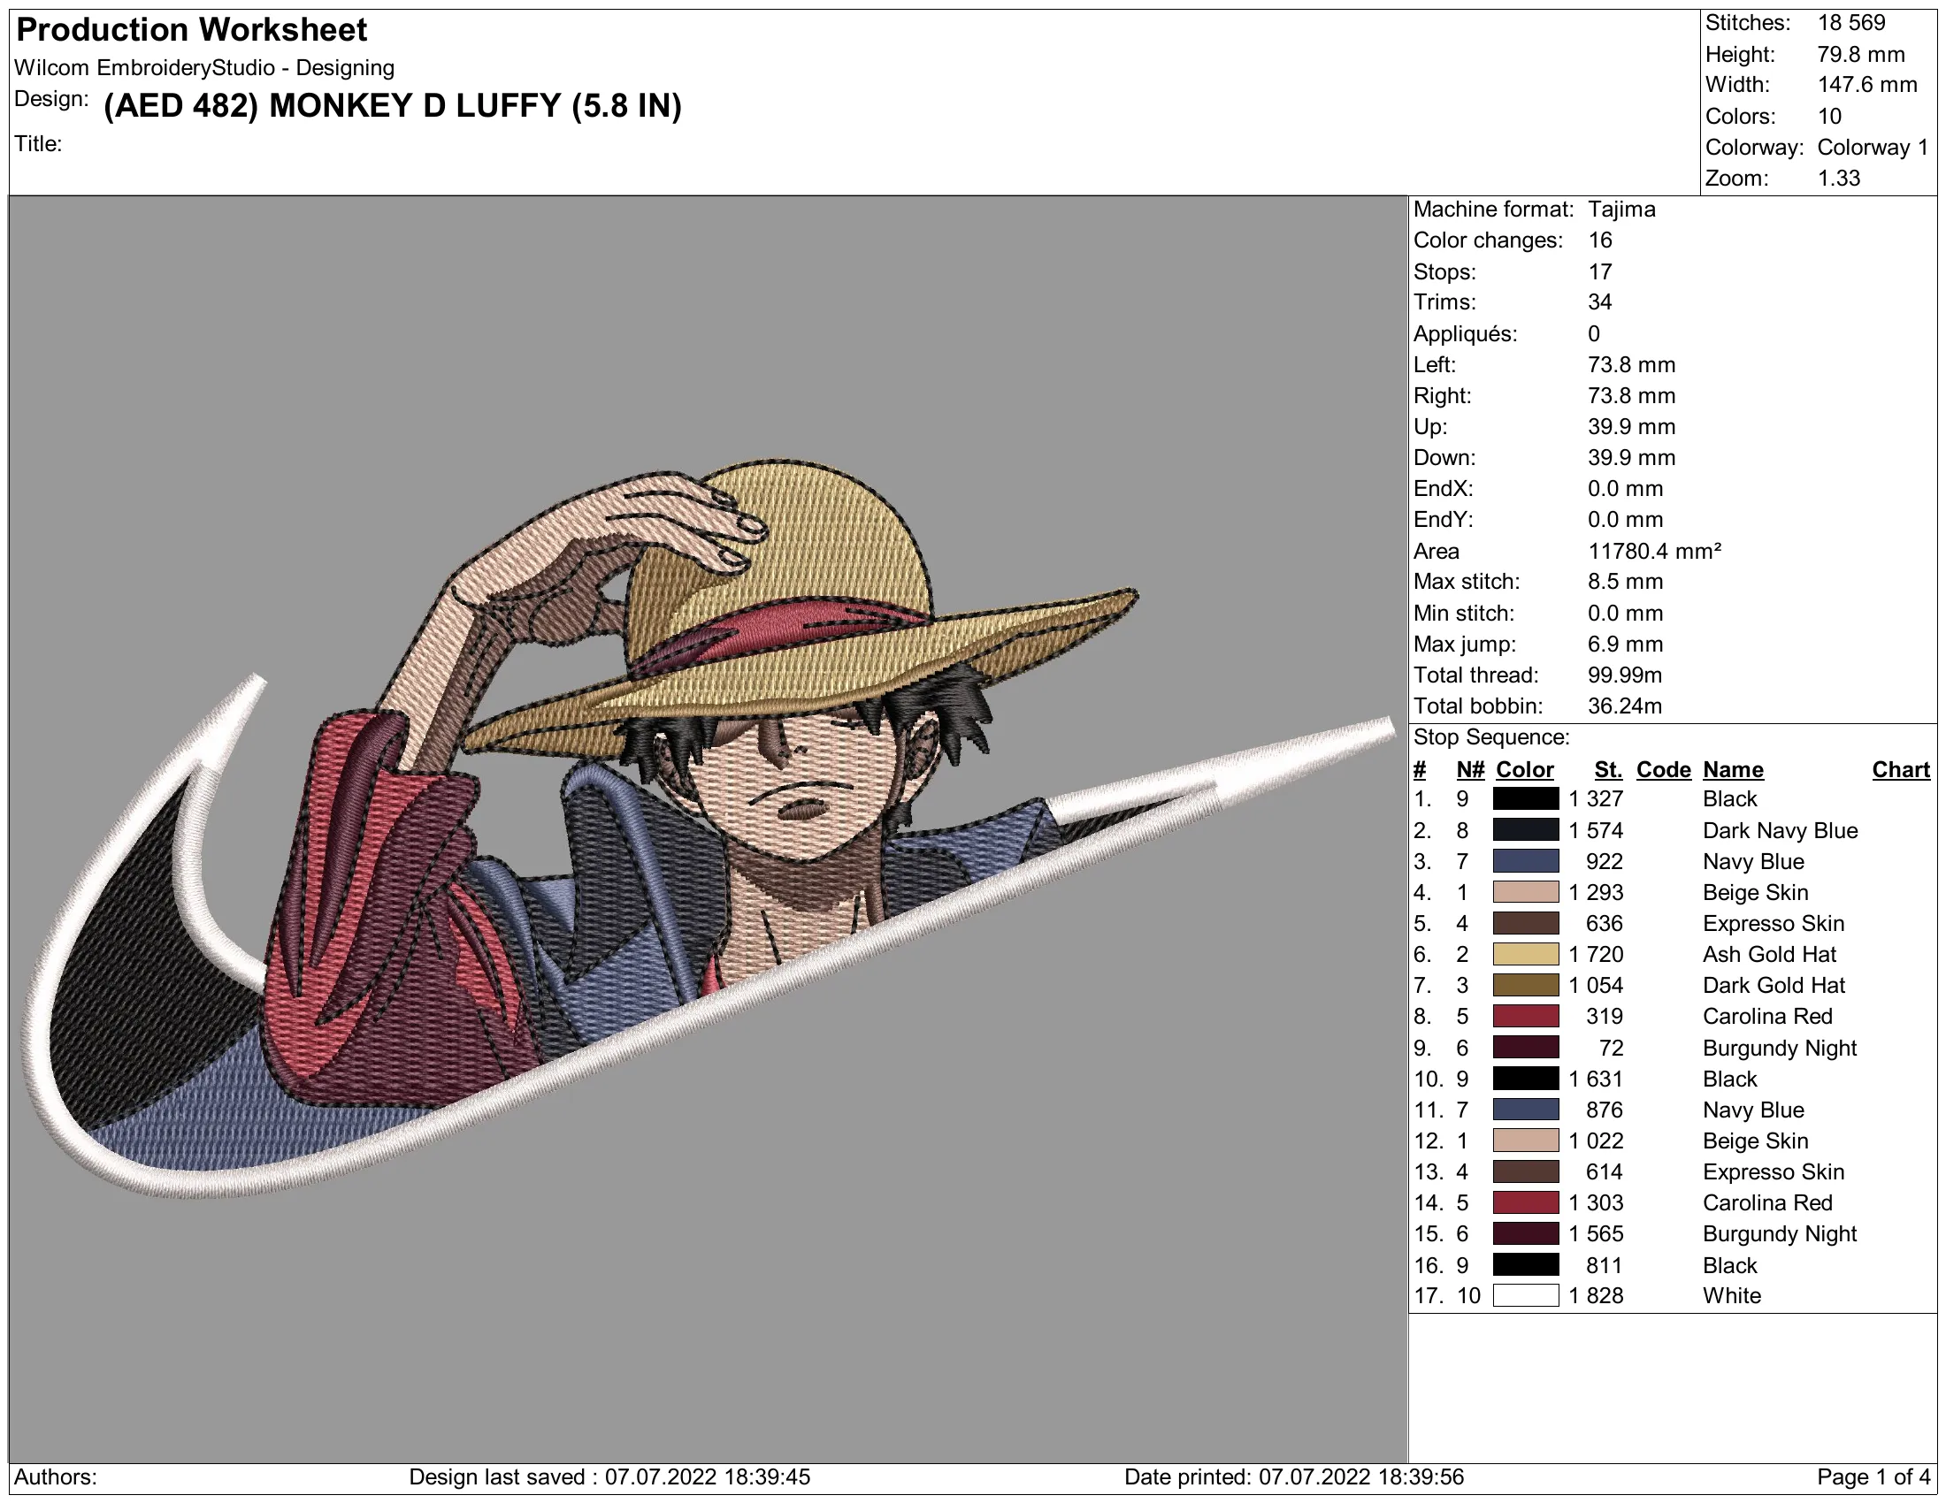The image size is (1946, 1503).
Task: Click the 'Trims:' label
Action: [1444, 301]
